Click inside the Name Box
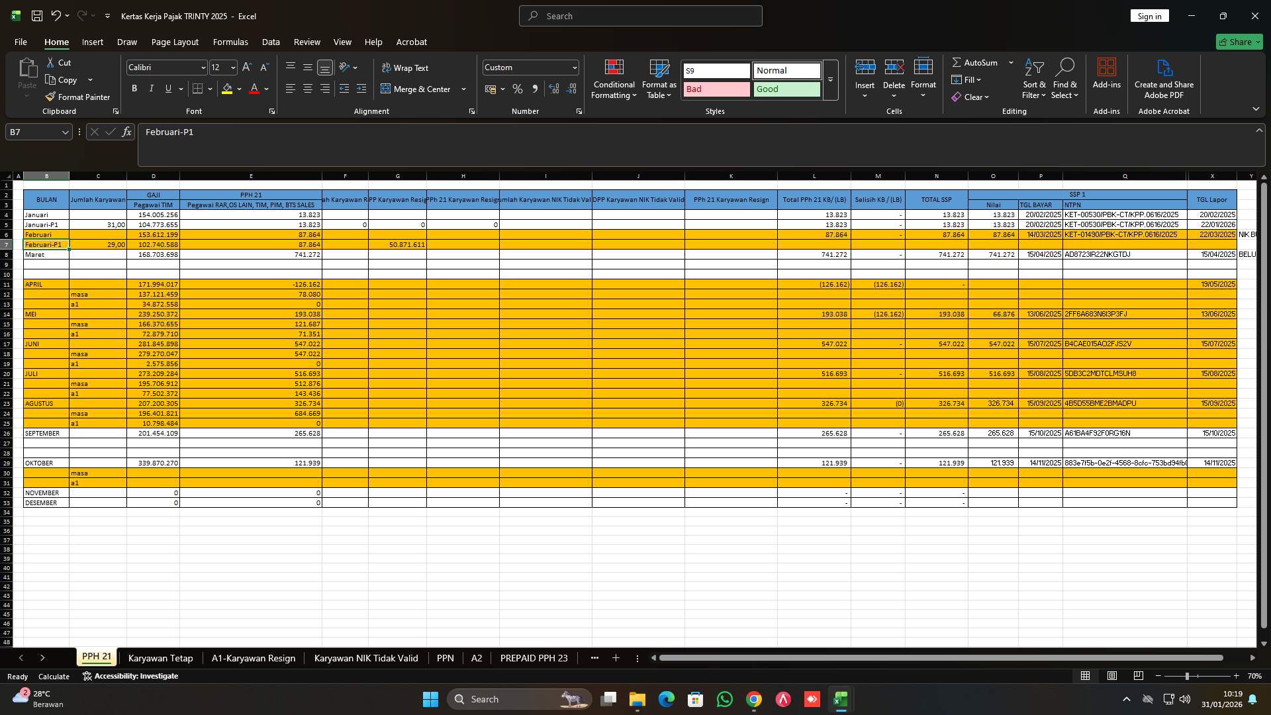1271x715 pixels. click(x=33, y=132)
